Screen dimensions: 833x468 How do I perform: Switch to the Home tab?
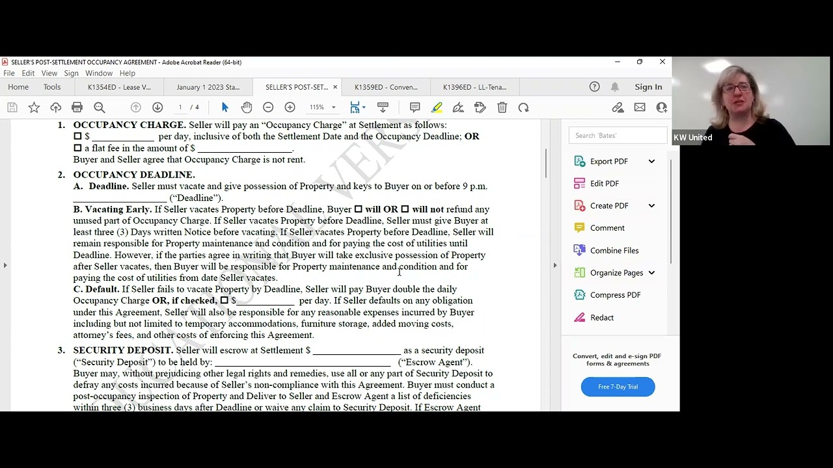click(x=18, y=87)
